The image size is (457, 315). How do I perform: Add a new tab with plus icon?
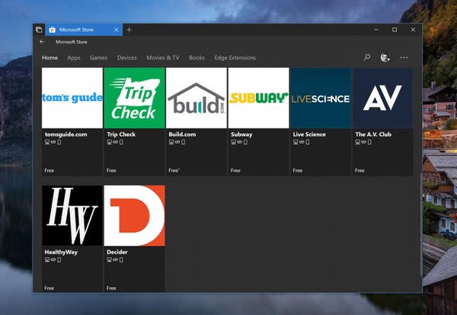[x=129, y=30]
